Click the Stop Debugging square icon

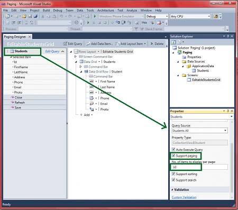click(99, 23)
